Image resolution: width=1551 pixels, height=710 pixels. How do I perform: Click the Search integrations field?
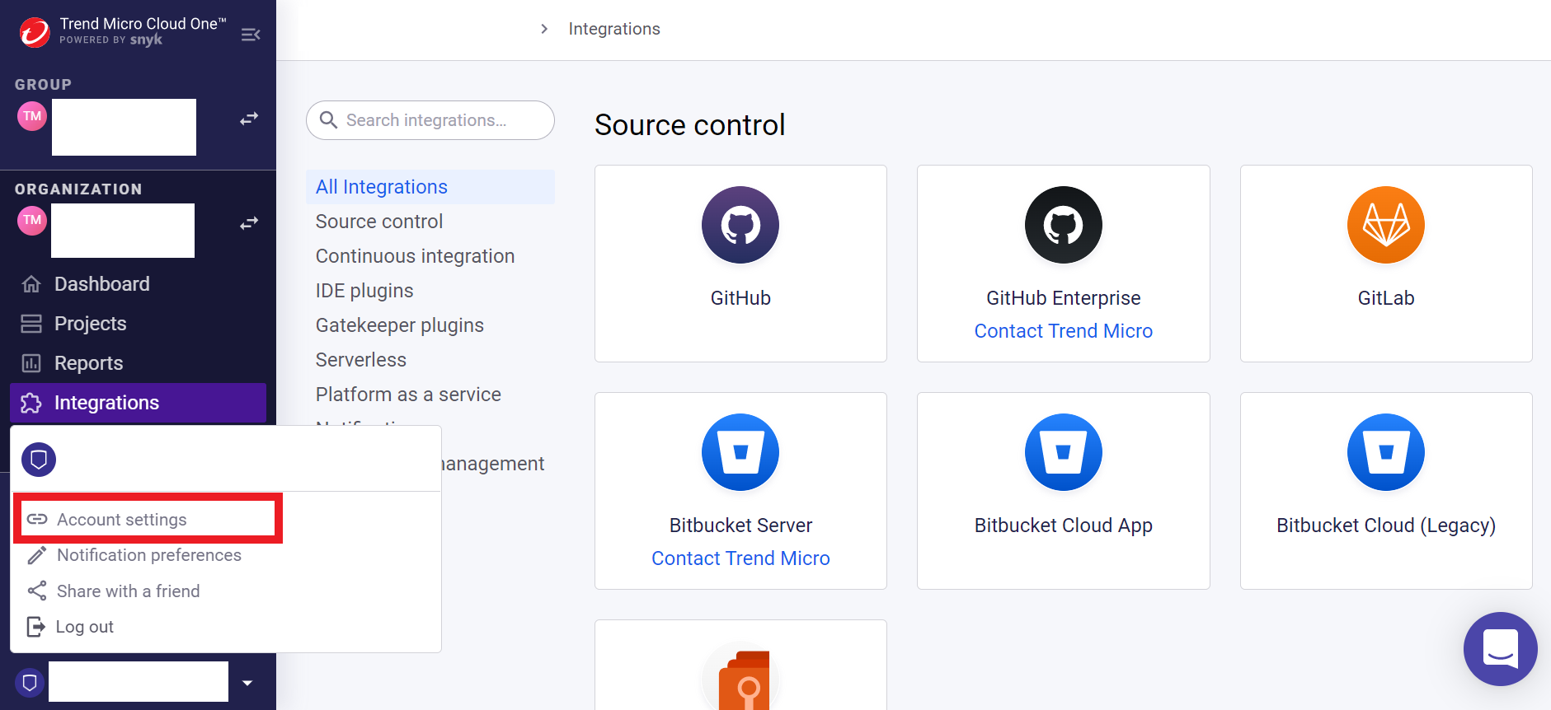pos(430,120)
